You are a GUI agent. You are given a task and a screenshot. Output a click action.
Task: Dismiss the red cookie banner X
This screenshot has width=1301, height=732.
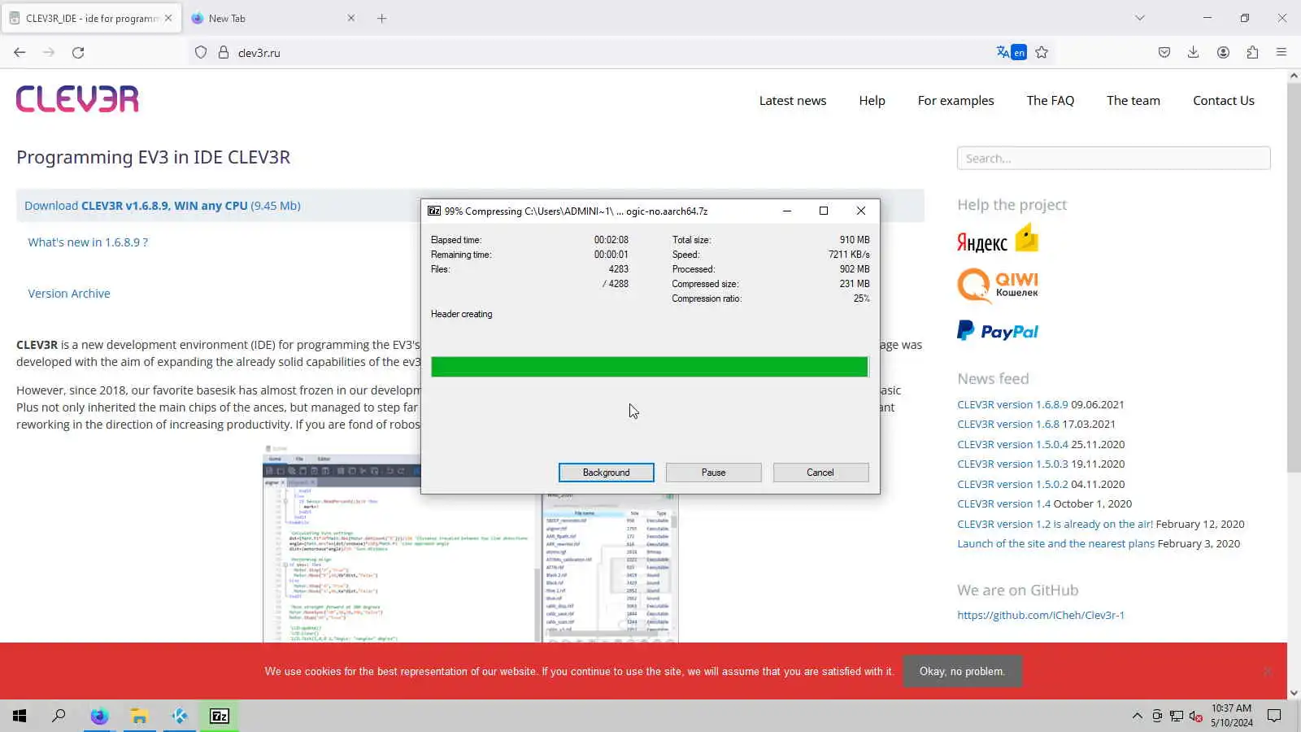1267,671
